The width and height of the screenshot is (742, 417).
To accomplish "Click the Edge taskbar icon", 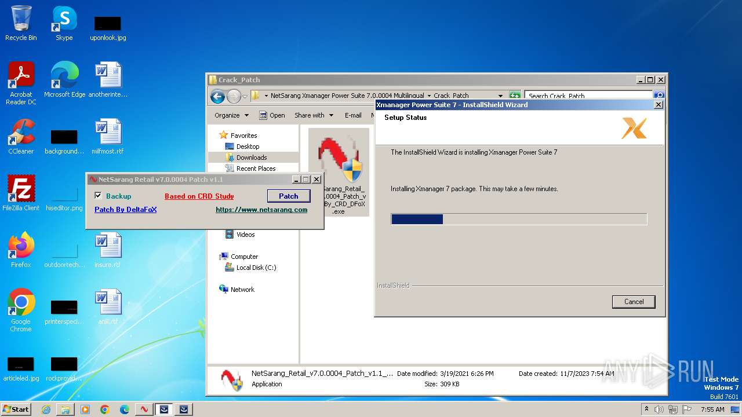I will [125, 409].
